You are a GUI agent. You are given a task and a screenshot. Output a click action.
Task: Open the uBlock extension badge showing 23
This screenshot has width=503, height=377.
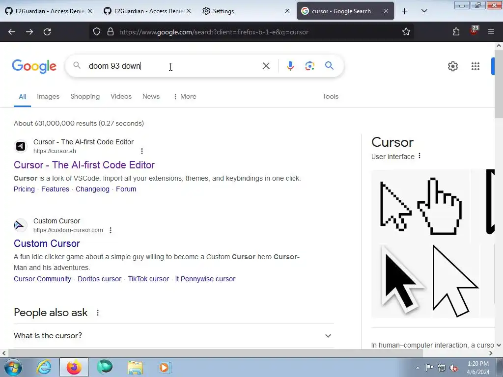[x=474, y=30]
